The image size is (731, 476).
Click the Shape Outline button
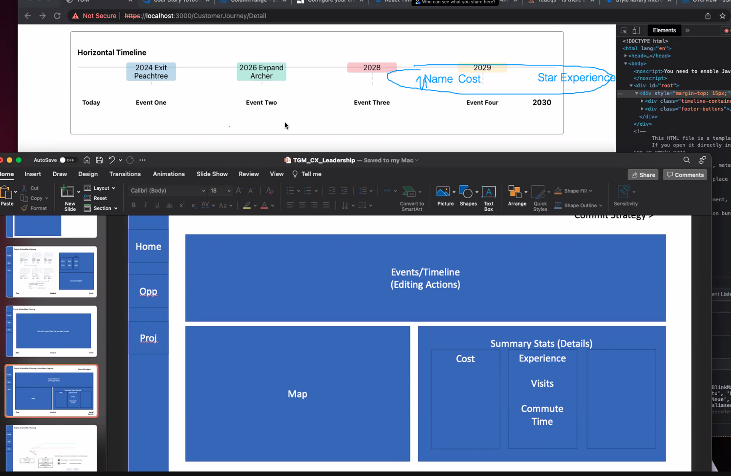pos(578,205)
